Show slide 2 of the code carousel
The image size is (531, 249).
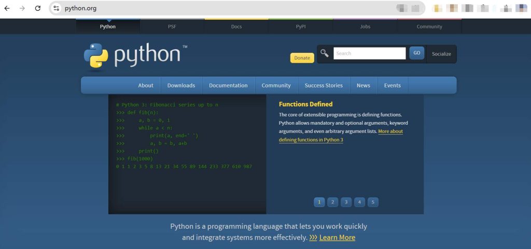point(332,202)
